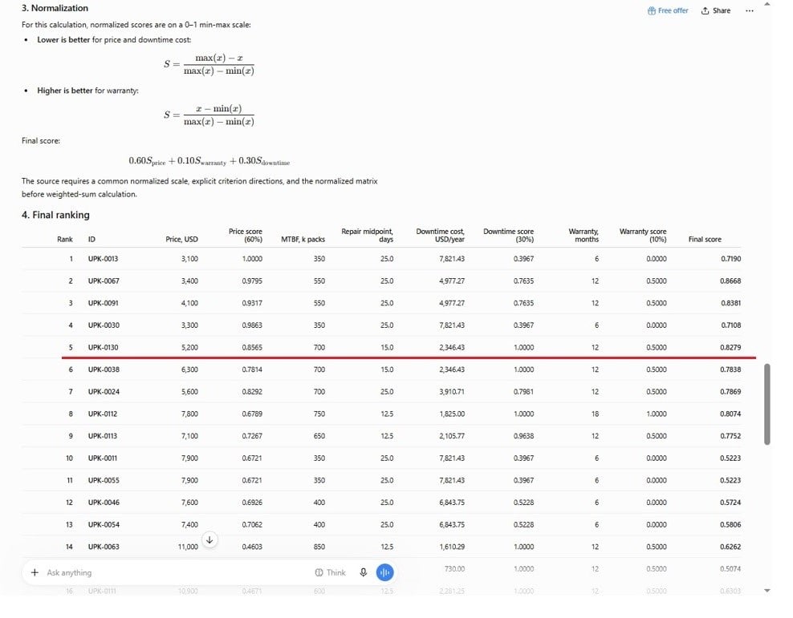Click the 'Final score' column header
The width and height of the screenshot is (793, 618).
(x=705, y=240)
